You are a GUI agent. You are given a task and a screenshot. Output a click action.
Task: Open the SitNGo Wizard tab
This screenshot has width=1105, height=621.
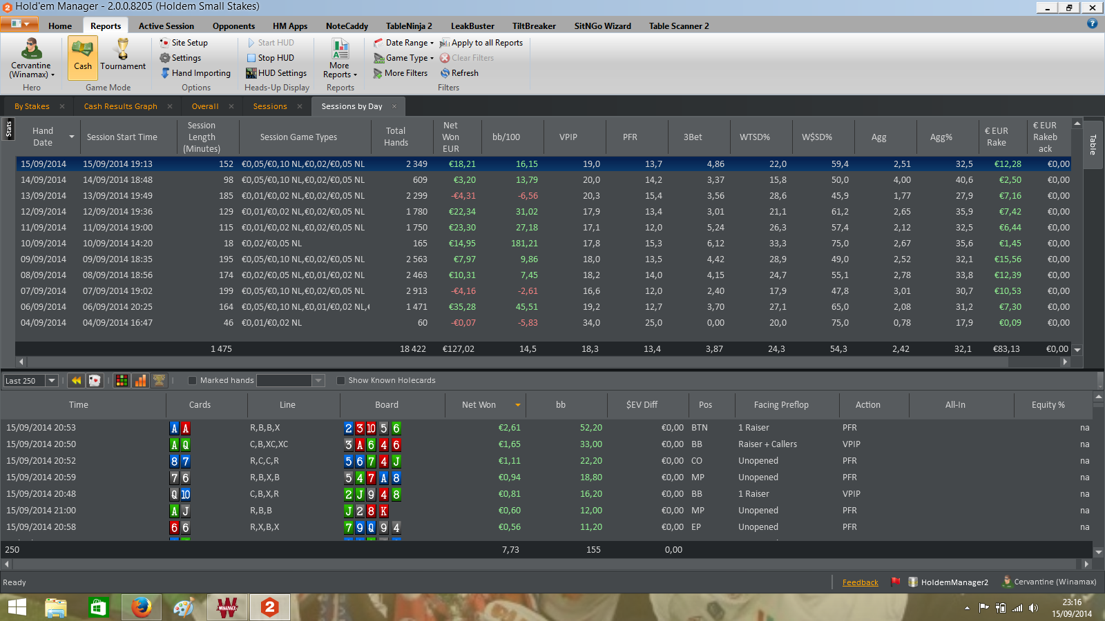click(602, 26)
